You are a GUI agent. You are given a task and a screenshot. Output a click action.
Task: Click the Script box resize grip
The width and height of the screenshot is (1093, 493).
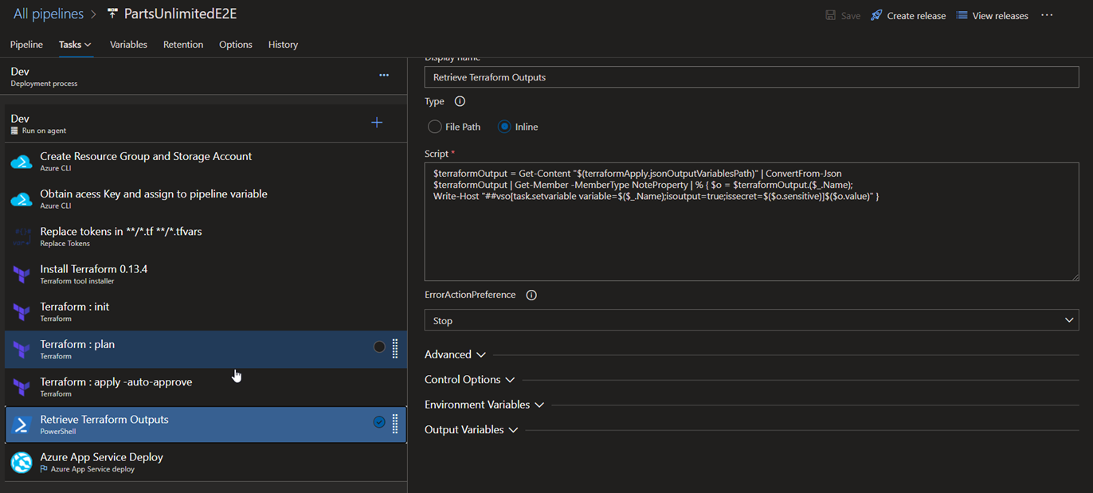click(x=1075, y=276)
